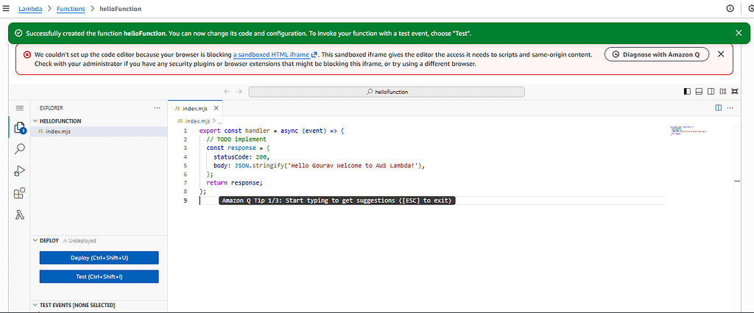
Task: Click the Deploy (Ctrl+Shift+U) button
Action: [99, 258]
